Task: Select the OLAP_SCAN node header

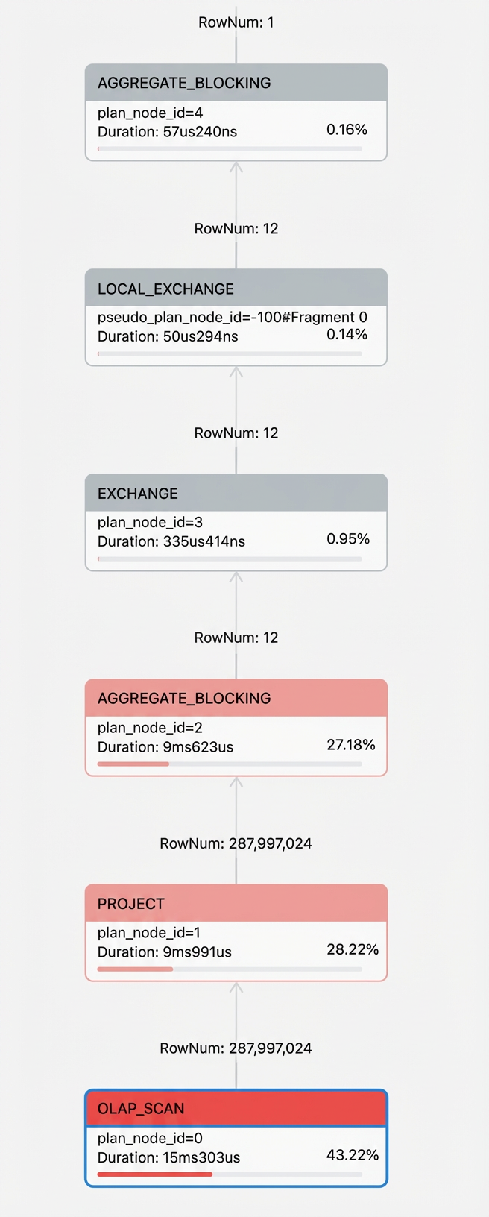Action: [x=236, y=1108]
